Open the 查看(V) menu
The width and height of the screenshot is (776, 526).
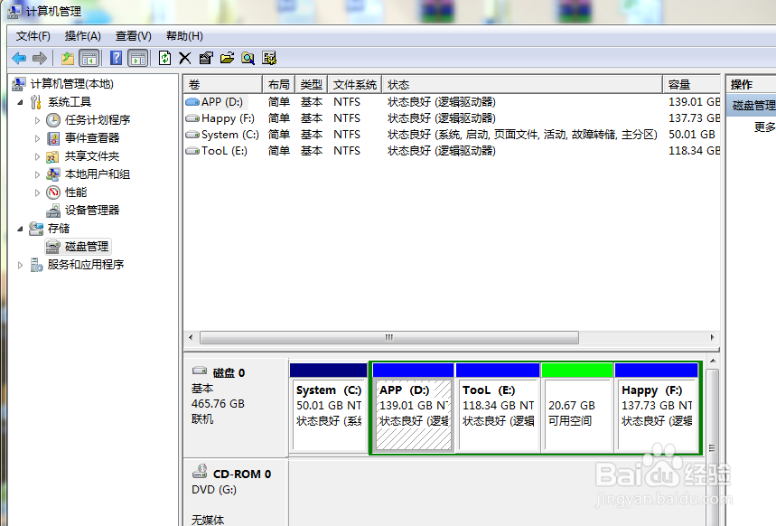point(131,36)
